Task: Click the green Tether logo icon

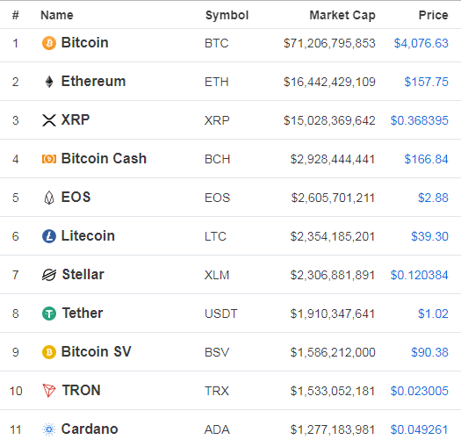Action: click(x=49, y=314)
